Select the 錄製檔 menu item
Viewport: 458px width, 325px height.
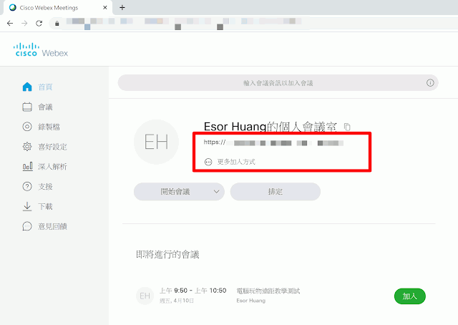click(x=49, y=127)
